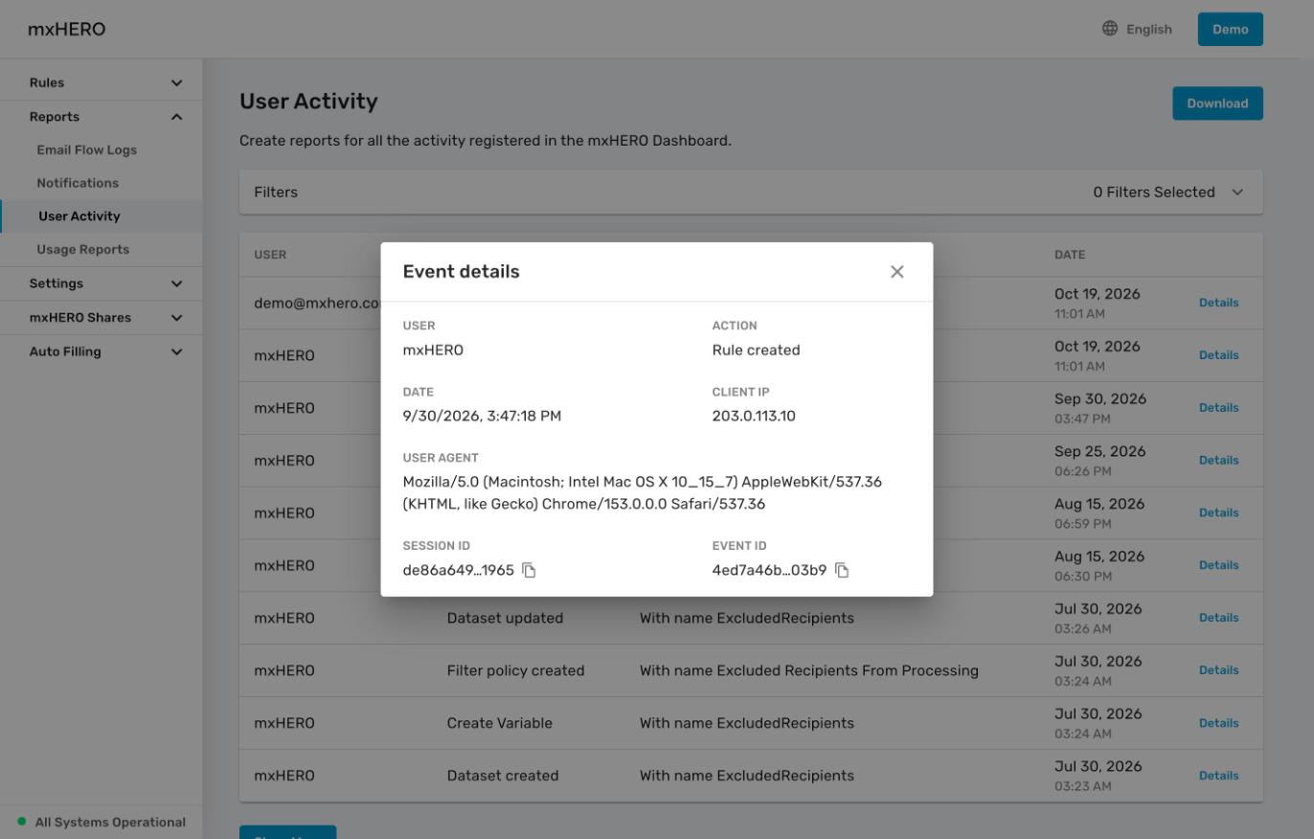Click the event ID value 4ed7a46b…03b9

pos(769,571)
